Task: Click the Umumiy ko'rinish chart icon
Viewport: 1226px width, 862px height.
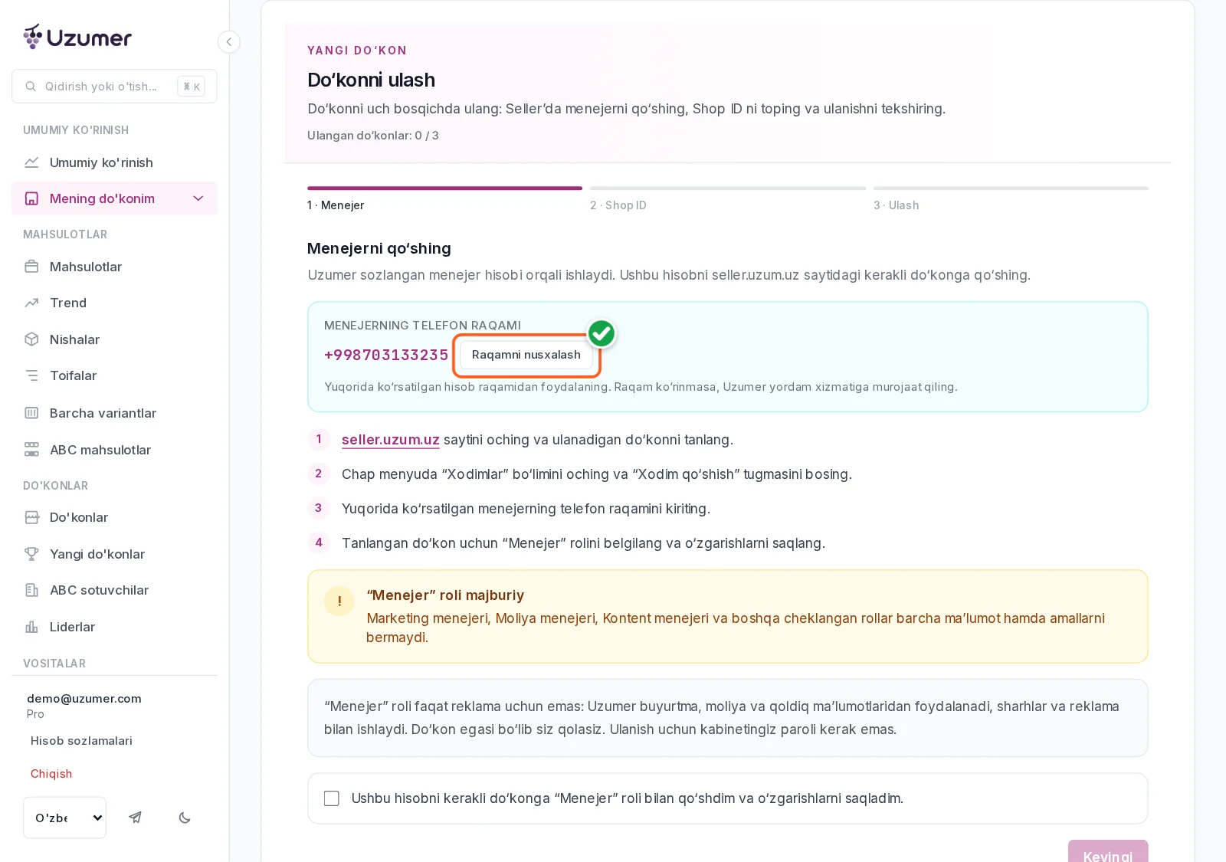Action: [31, 162]
